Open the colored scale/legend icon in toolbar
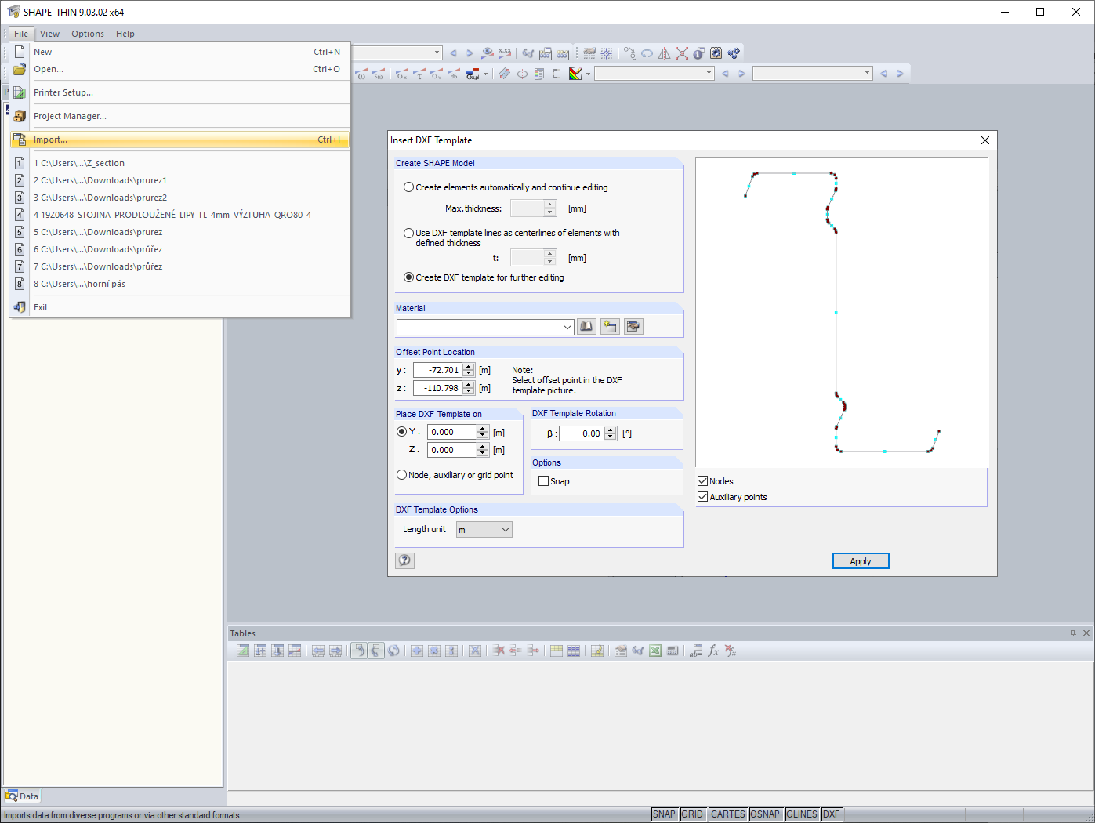 tap(575, 73)
